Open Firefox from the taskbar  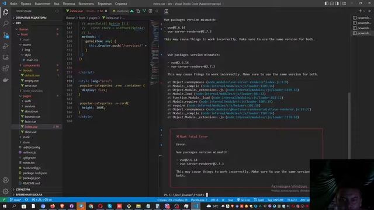click(53, 206)
